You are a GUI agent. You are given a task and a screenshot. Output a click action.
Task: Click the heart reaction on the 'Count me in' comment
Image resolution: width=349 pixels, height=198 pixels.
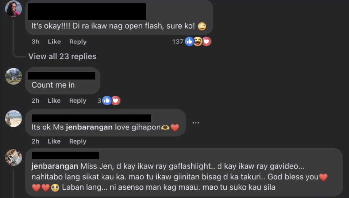pyautogui.click(x=116, y=101)
